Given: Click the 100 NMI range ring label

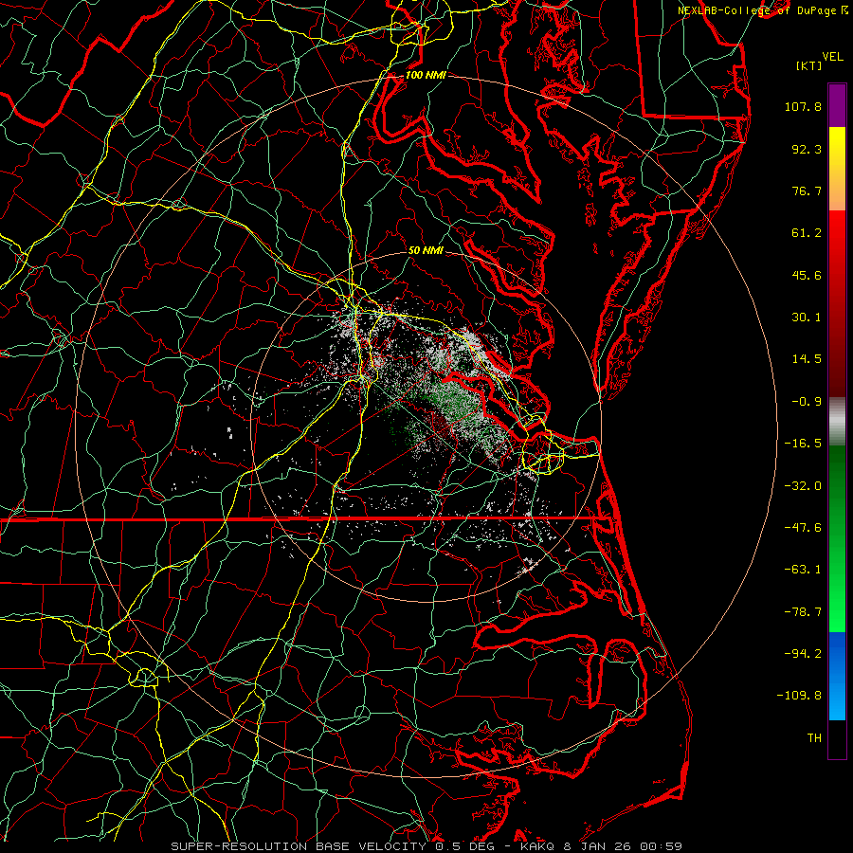Looking at the screenshot, I should click(426, 75).
